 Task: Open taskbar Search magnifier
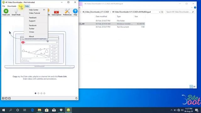point(11,110)
